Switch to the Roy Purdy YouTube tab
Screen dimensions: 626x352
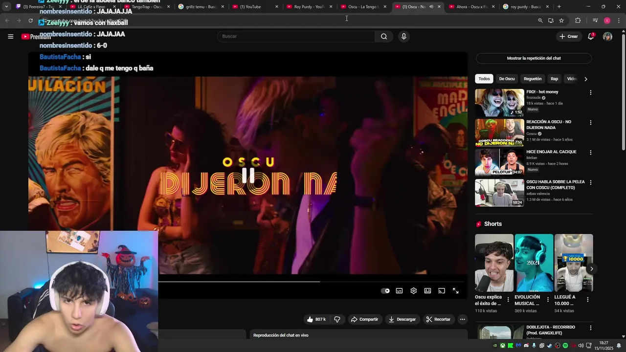(308, 7)
